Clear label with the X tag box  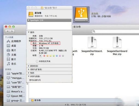(x=40, y=56)
